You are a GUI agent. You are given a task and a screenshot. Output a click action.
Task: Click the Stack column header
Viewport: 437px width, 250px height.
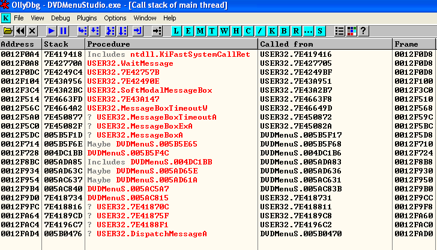pyautogui.click(x=64, y=44)
